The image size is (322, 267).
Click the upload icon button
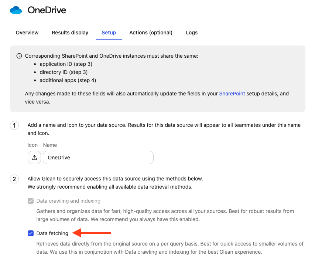[x=34, y=158]
